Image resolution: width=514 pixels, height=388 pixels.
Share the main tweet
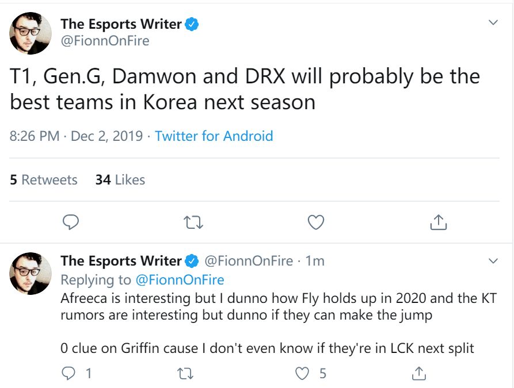tap(438, 222)
